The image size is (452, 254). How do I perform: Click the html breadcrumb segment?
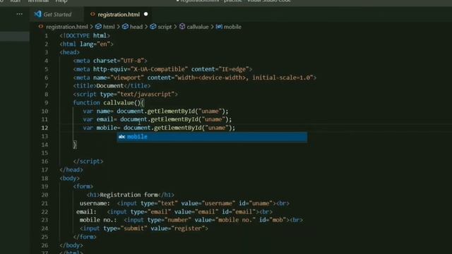pos(109,27)
